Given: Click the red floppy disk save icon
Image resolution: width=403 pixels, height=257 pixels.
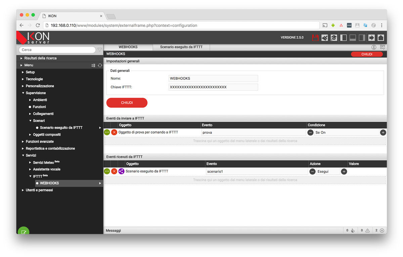Looking at the screenshot, I should click(315, 38).
